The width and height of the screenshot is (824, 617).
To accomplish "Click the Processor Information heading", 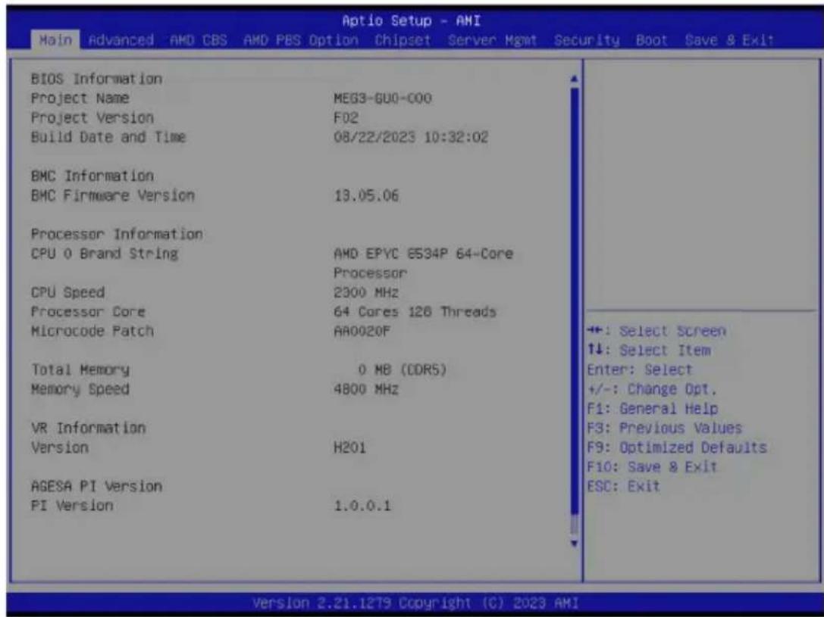I will pyautogui.click(x=117, y=234).
